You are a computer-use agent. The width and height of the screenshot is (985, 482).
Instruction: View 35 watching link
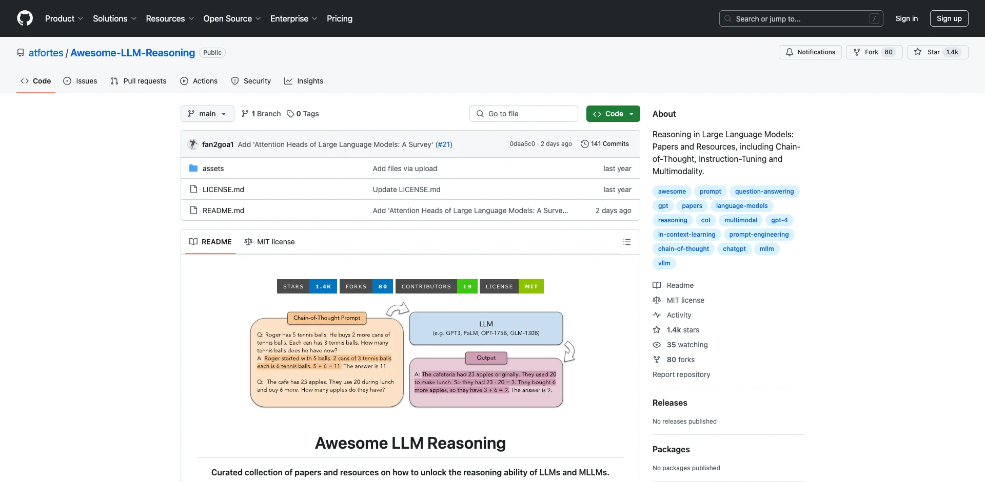pos(680,345)
